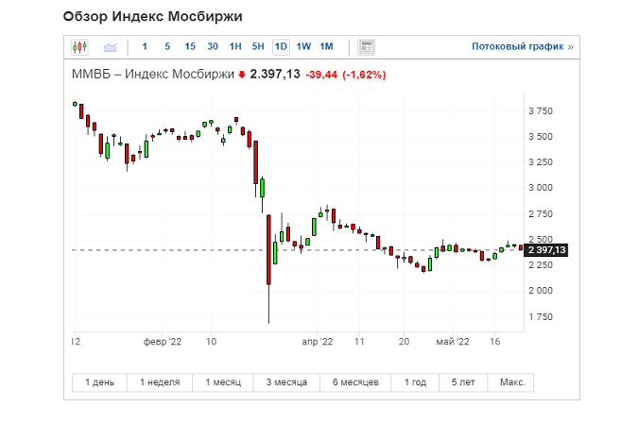Set range to 3 месяца
Screen dimensions: 638x423
coord(286,382)
